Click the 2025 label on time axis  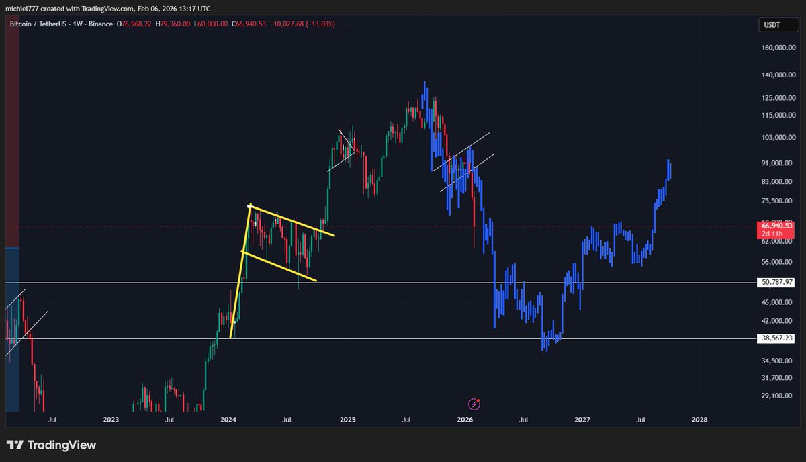(347, 420)
